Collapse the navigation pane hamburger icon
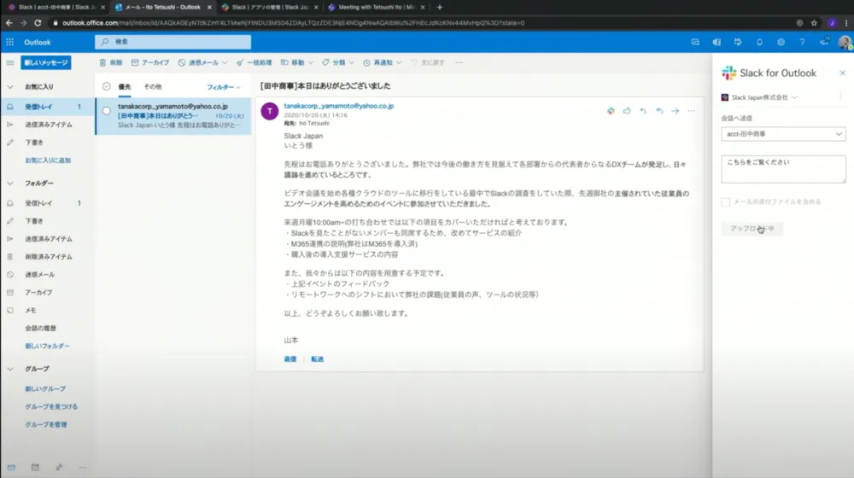Image resolution: width=854 pixels, height=478 pixels. pos(9,62)
